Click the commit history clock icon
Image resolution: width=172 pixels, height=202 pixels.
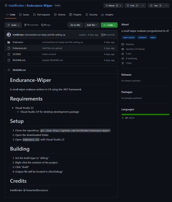coord(102,35)
